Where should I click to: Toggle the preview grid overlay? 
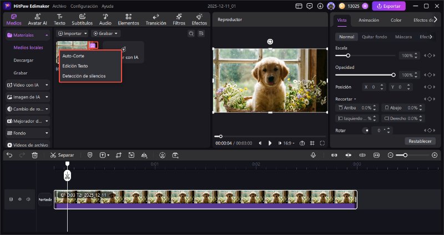point(312,143)
